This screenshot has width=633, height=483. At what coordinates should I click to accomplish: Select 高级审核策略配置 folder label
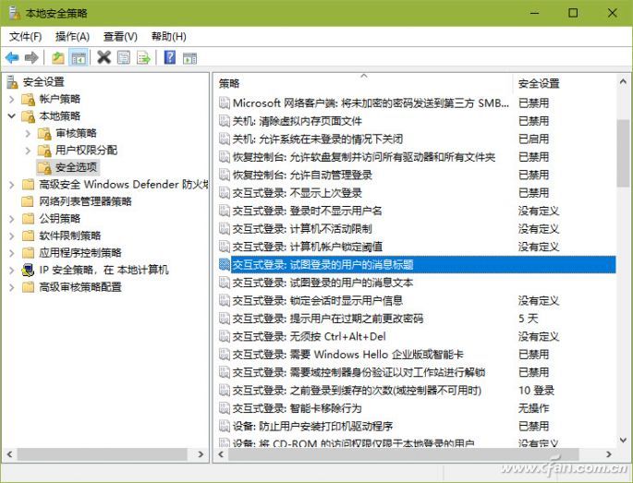click(x=79, y=287)
